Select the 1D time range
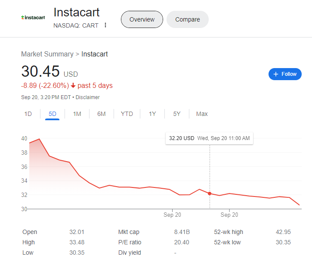 [28, 114]
